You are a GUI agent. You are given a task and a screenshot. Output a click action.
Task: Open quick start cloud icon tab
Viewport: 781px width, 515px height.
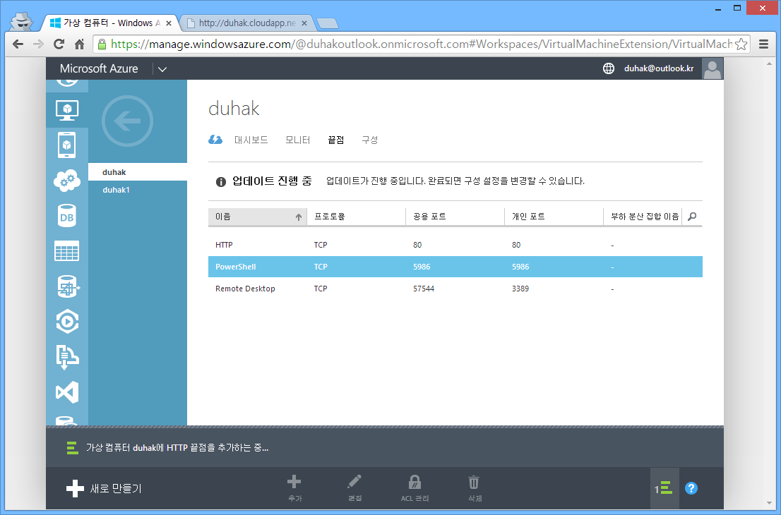click(x=215, y=140)
